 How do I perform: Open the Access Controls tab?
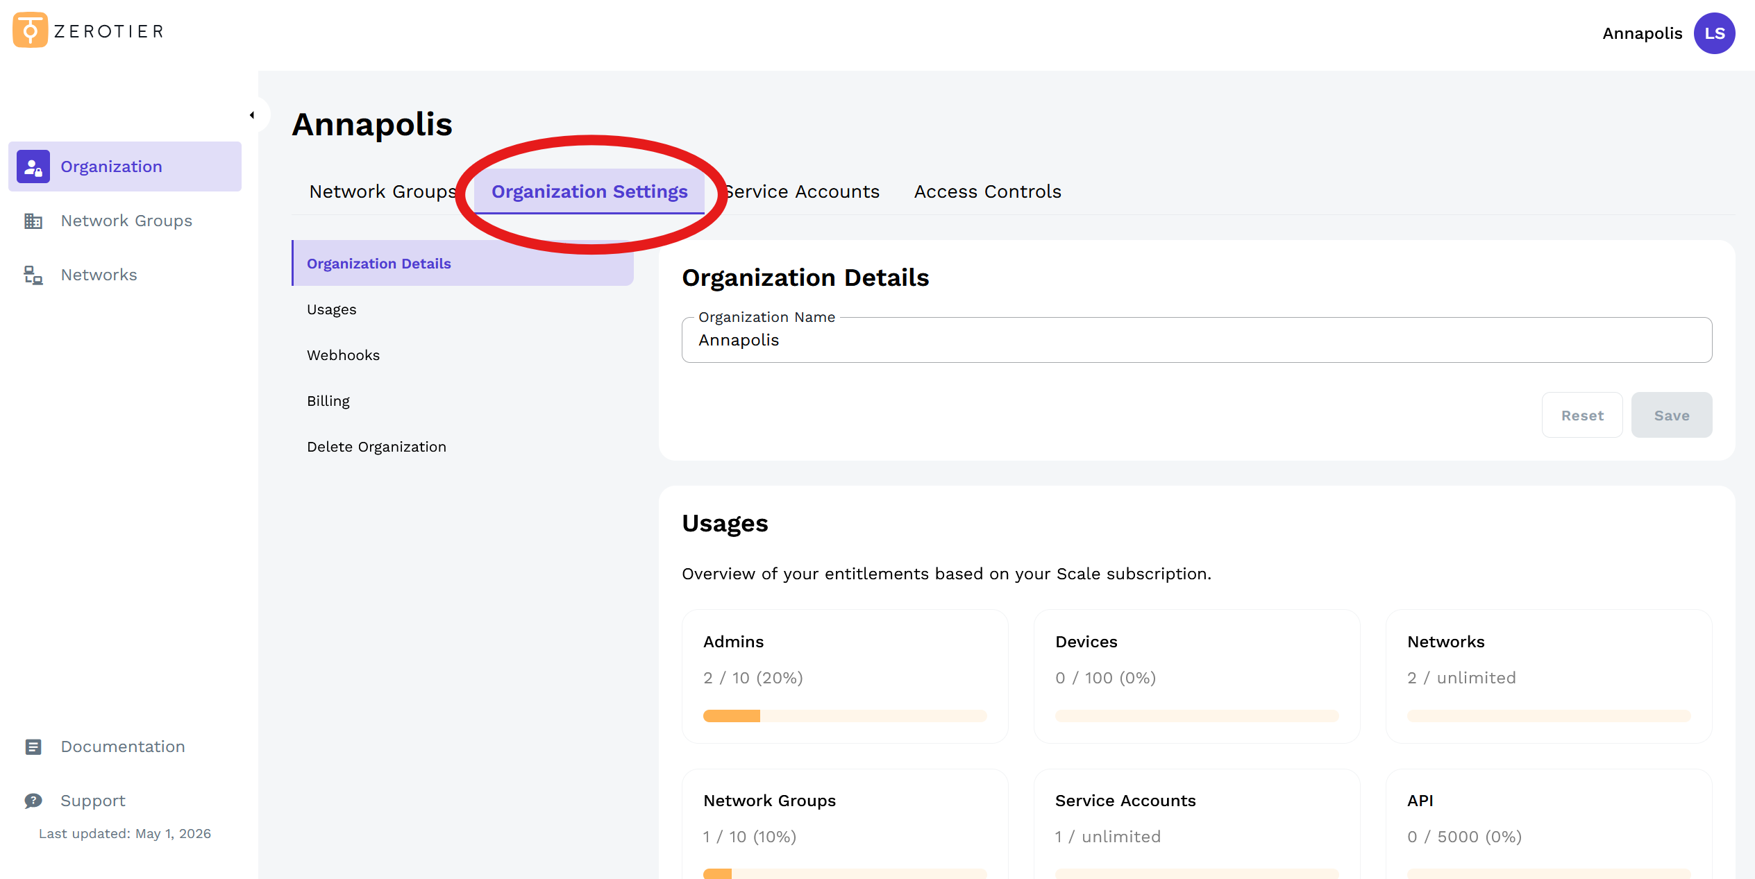987,191
